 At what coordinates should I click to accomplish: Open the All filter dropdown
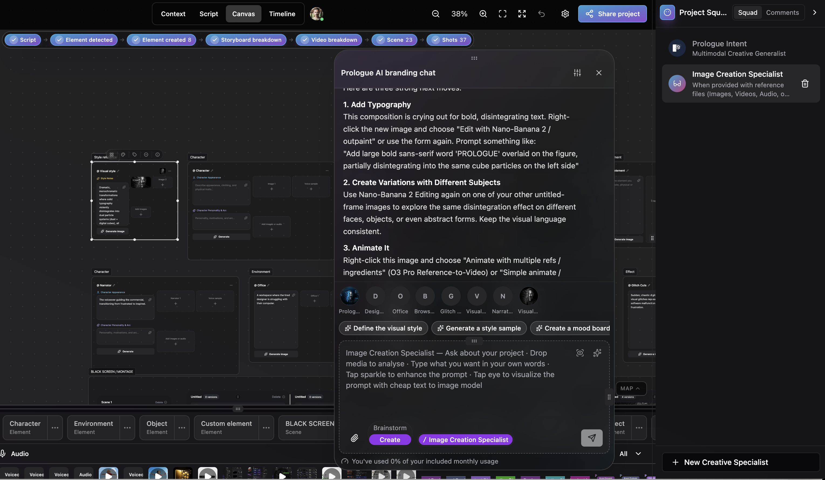[630, 454]
